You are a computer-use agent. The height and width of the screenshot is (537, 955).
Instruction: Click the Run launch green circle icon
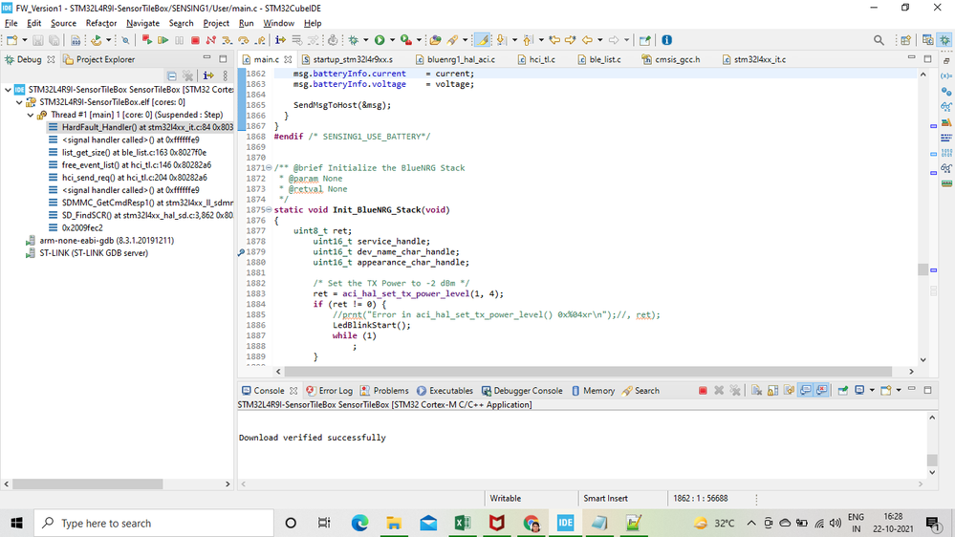[x=380, y=40]
